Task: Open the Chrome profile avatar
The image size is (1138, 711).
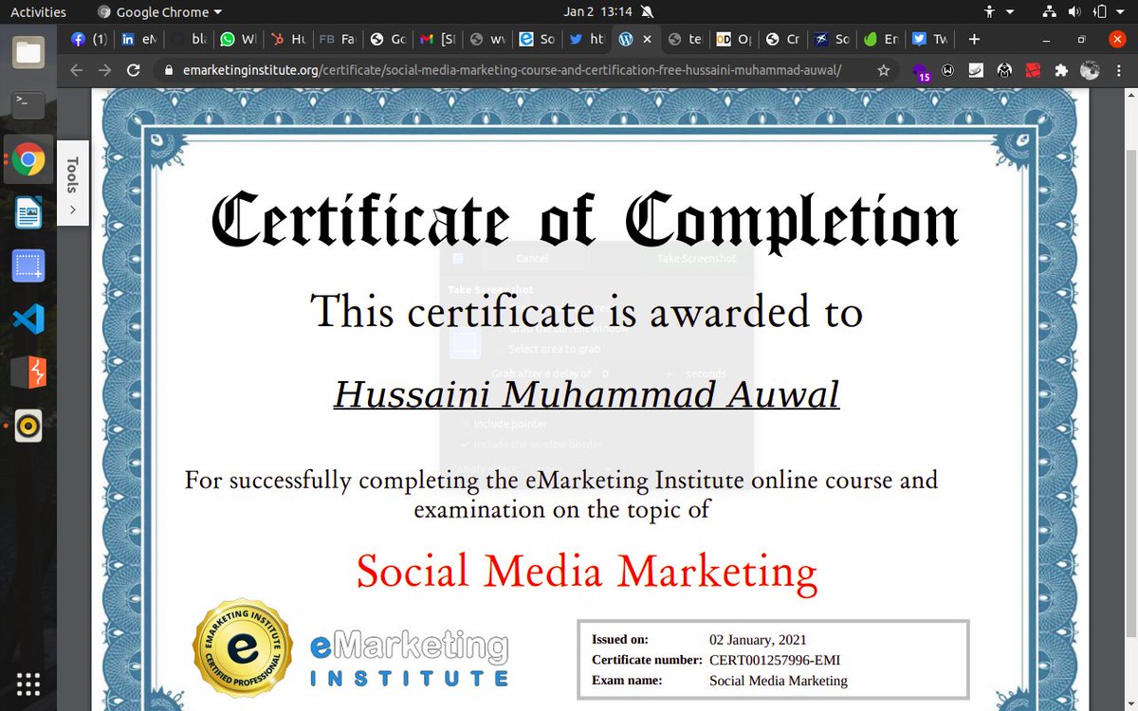Action: click(1090, 70)
